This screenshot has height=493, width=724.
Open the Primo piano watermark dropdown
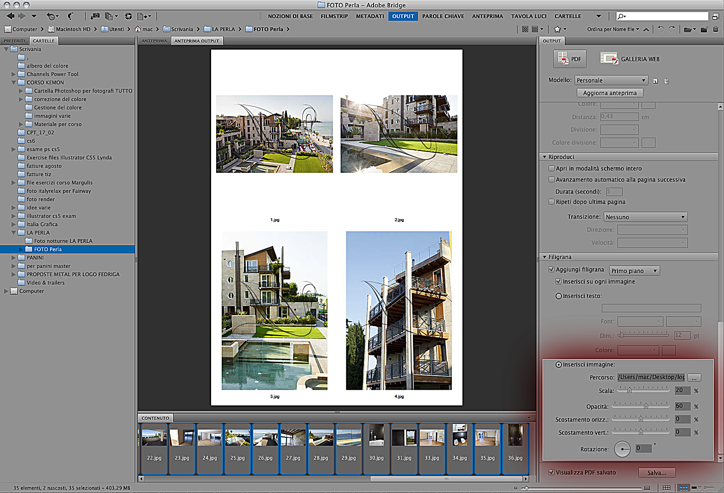tap(634, 271)
